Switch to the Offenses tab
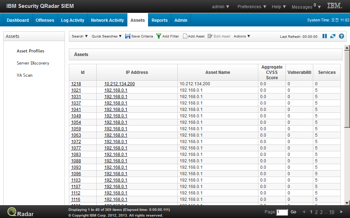The width and height of the screenshot is (350, 218). 45,20
